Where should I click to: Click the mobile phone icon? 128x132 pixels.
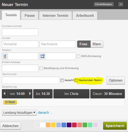[x=5, y=56]
